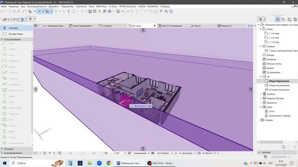Select the Колонна (Column) tool

click(15, 49)
